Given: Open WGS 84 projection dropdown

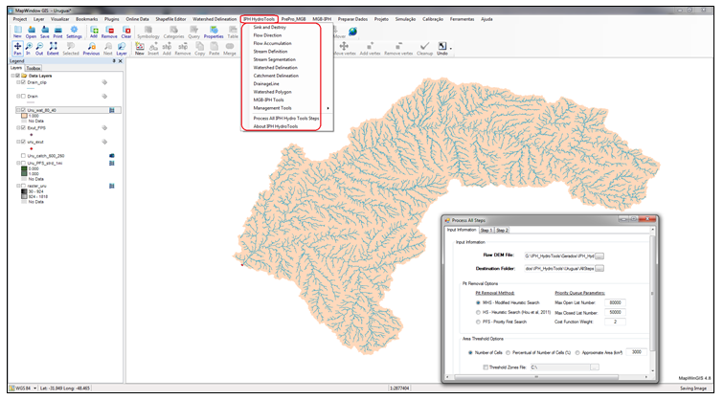Looking at the screenshot, I should [35, 389].
